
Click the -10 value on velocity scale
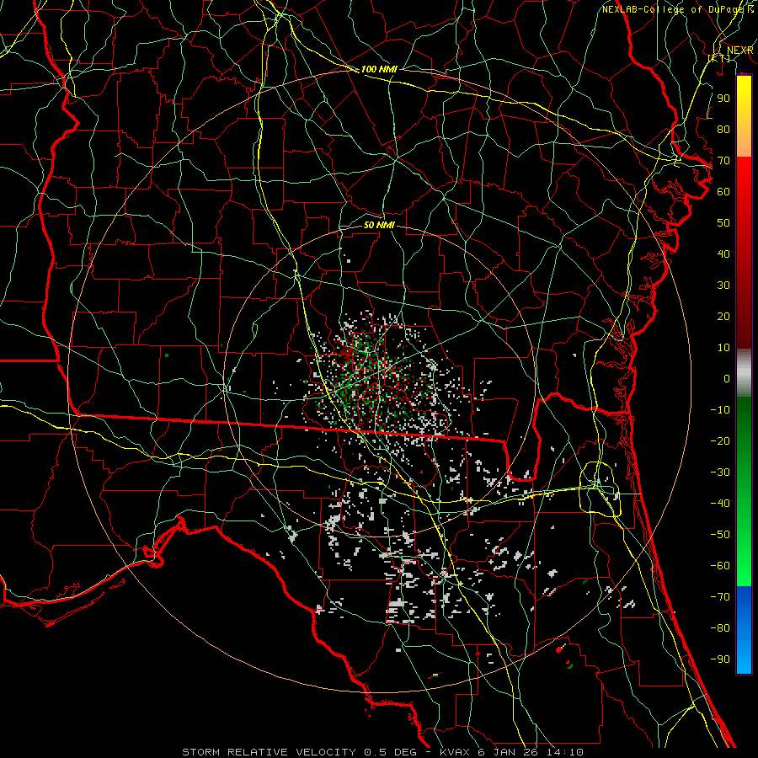[720, 410]
